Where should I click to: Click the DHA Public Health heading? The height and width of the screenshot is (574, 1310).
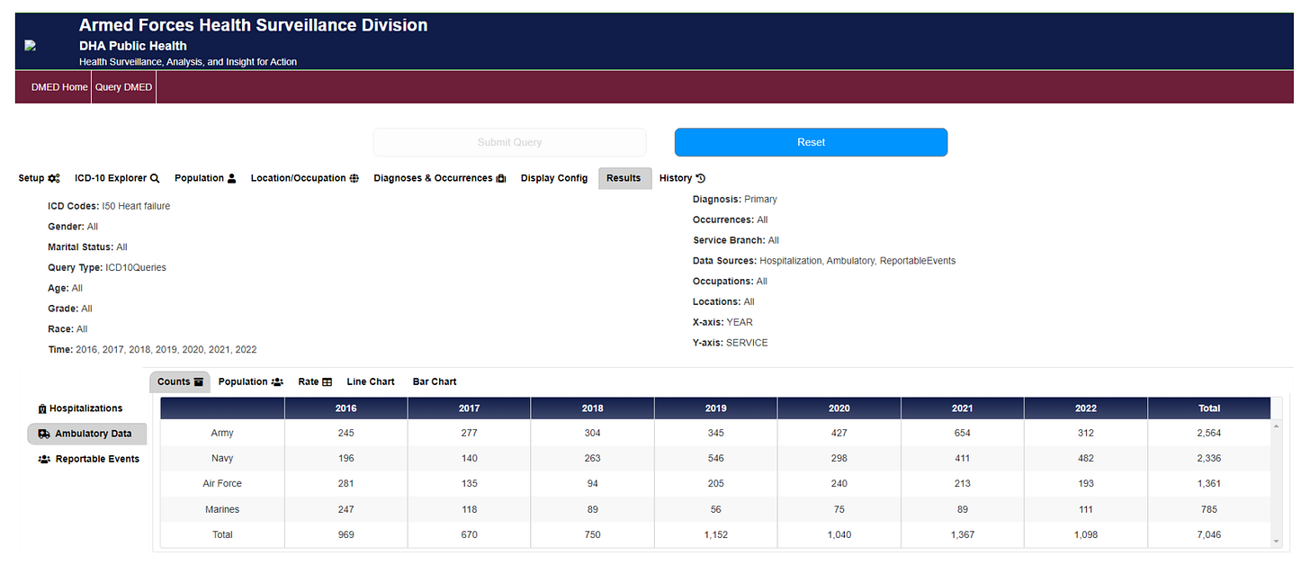(x=133, y=46)
